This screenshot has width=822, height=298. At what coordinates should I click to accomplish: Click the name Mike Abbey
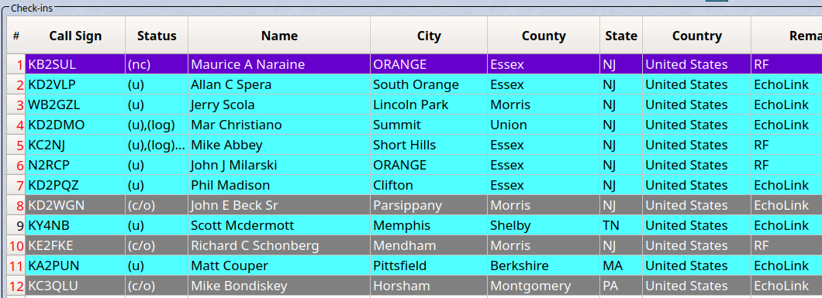tap(226, 145)
